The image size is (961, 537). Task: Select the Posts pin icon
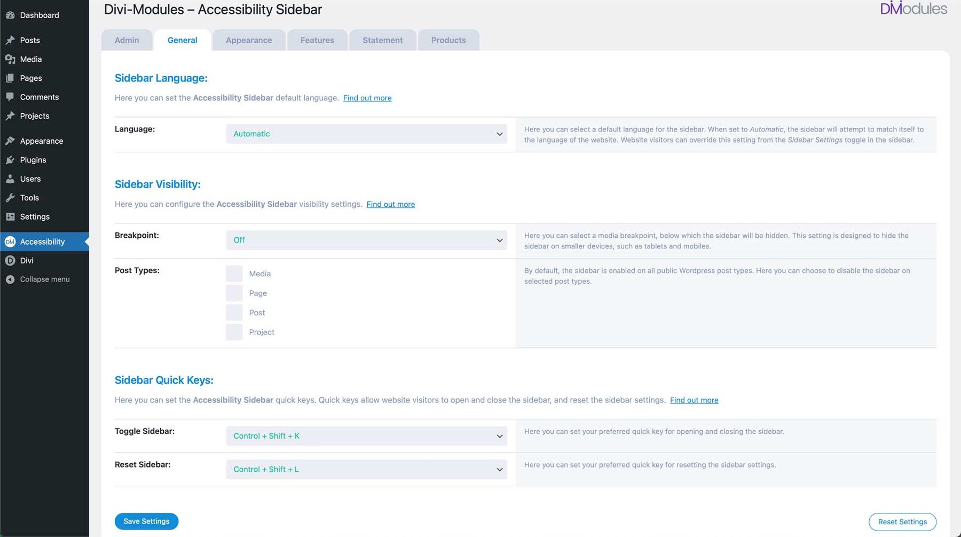[x=11, y=40]
